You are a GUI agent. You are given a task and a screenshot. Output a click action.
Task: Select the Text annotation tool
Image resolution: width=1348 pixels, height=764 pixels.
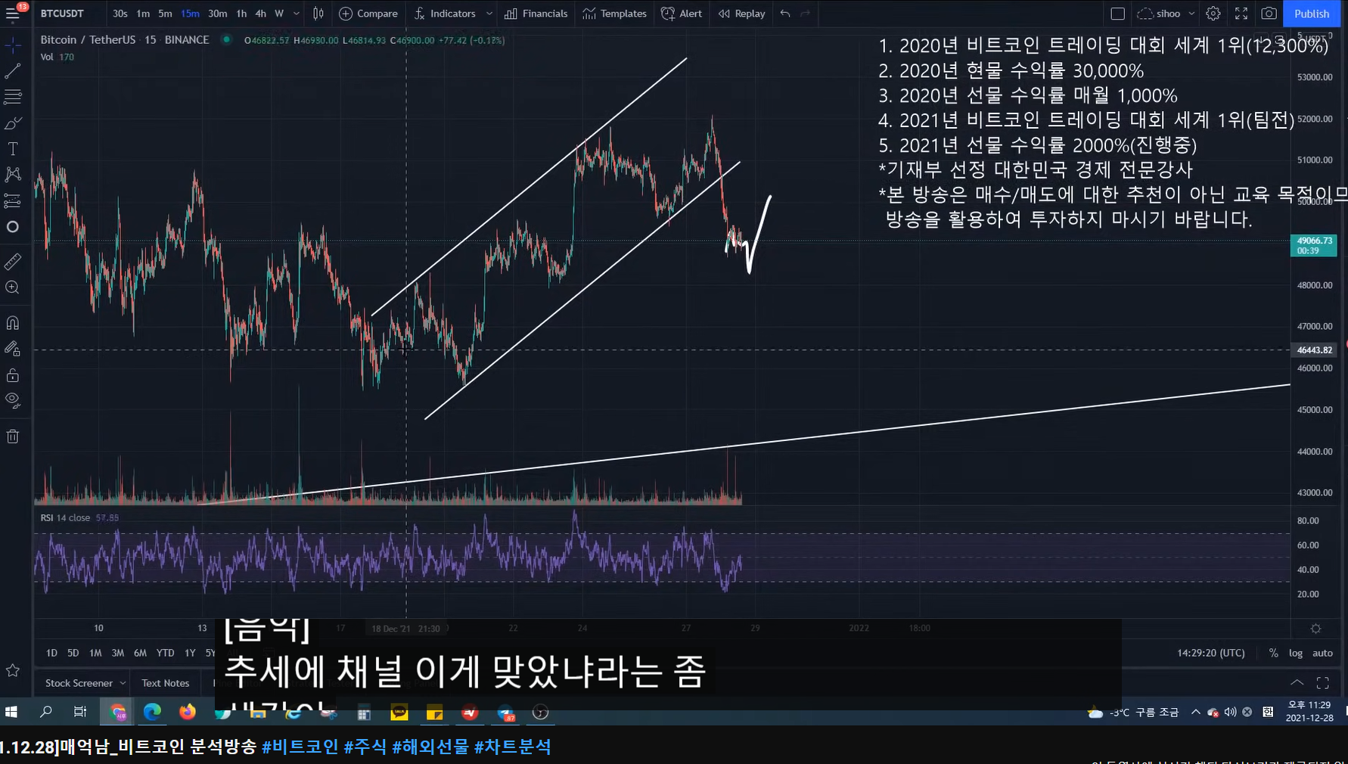pos(13,148)
